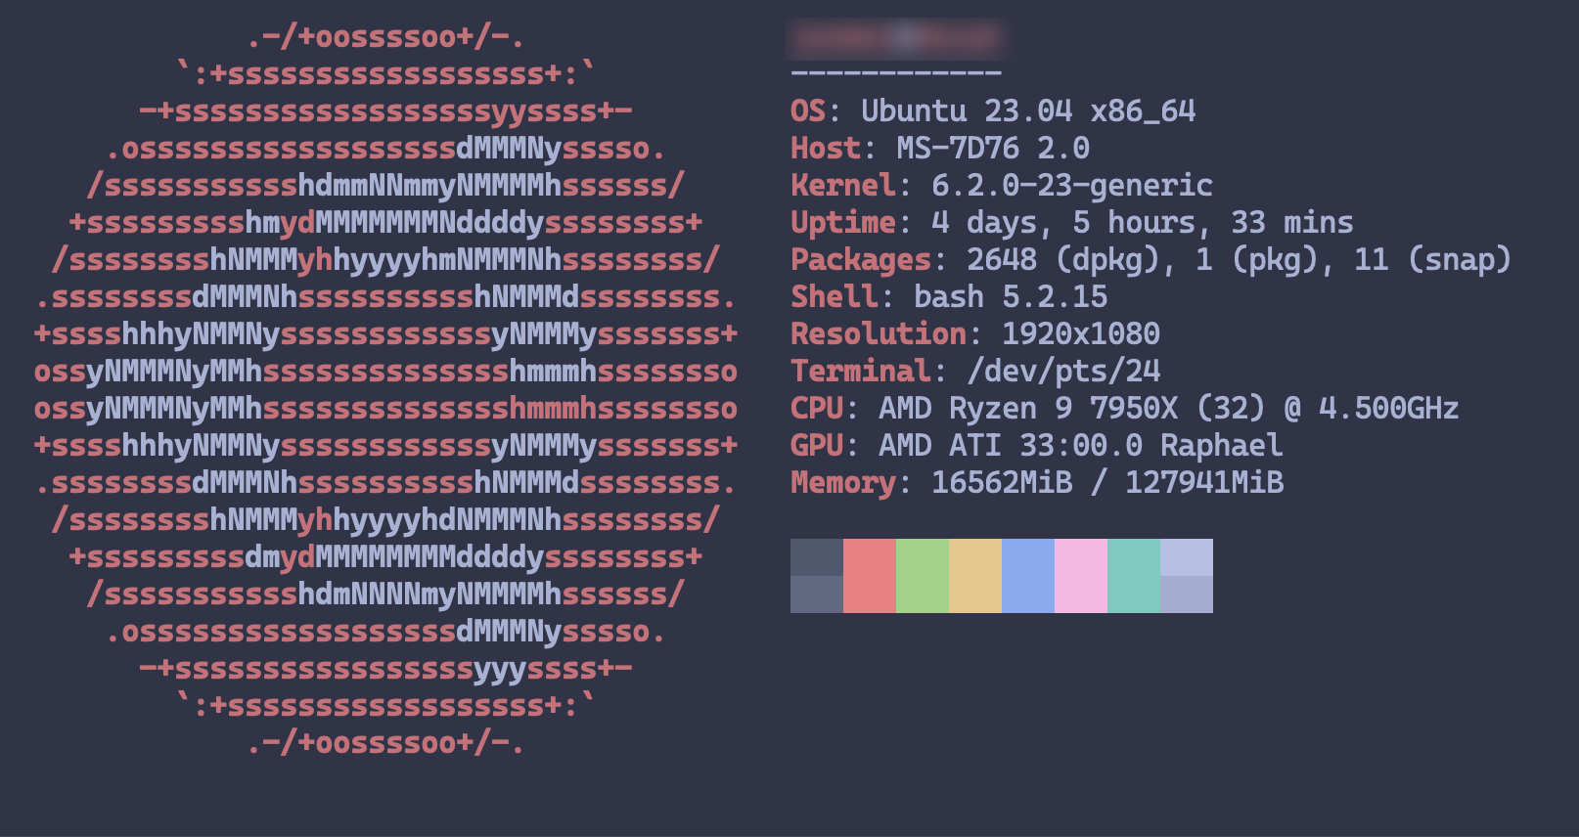Click the blurred username header text
Viewport: 1579px width, 837px height.
[x=895, y=38]
